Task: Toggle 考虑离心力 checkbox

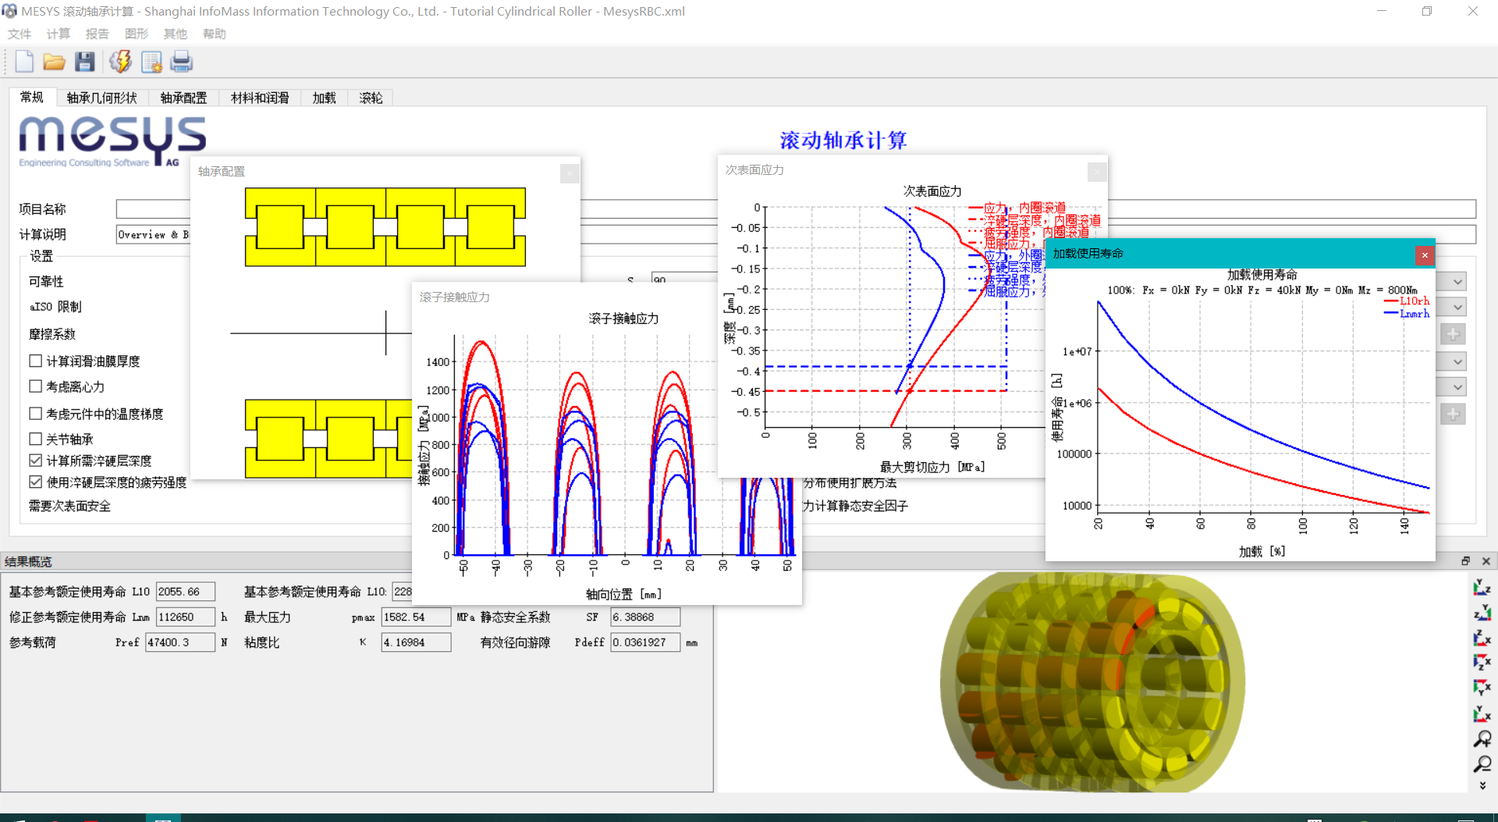Action: [x=35, y=386]
